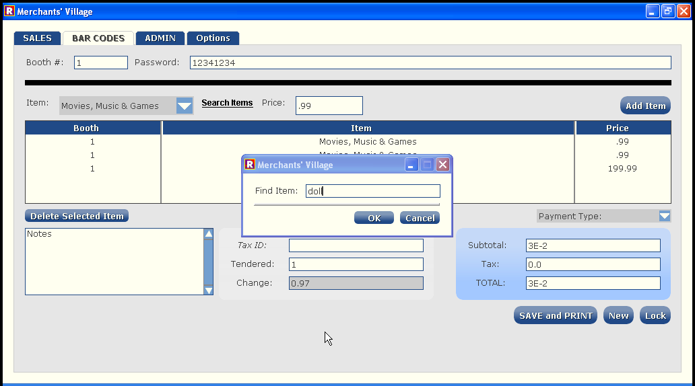Click the Notes scrollbar down arrow
Image resolution: width=695 pixels, height=386 pixels.
click(208, 291)
